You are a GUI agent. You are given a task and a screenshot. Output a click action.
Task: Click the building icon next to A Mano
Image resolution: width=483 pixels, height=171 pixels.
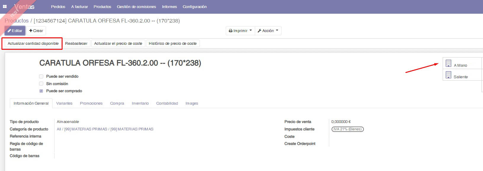click(x=448, y=63)
